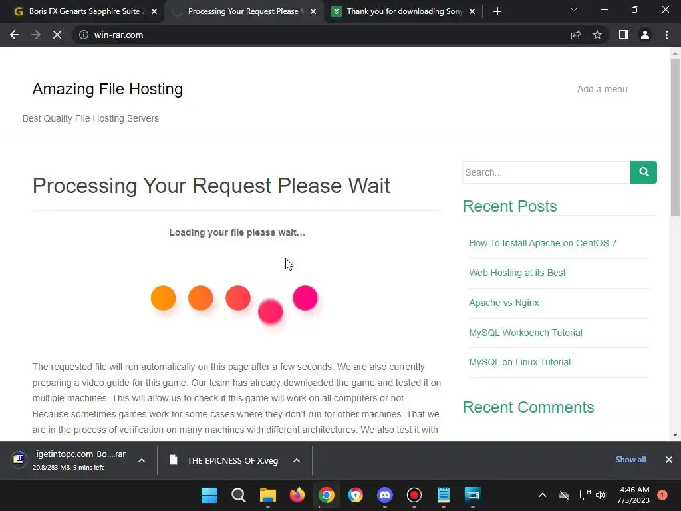This screenshot has width=681, height=511.
Task: Open Notepad from taskbar
Action: point(444,495)
